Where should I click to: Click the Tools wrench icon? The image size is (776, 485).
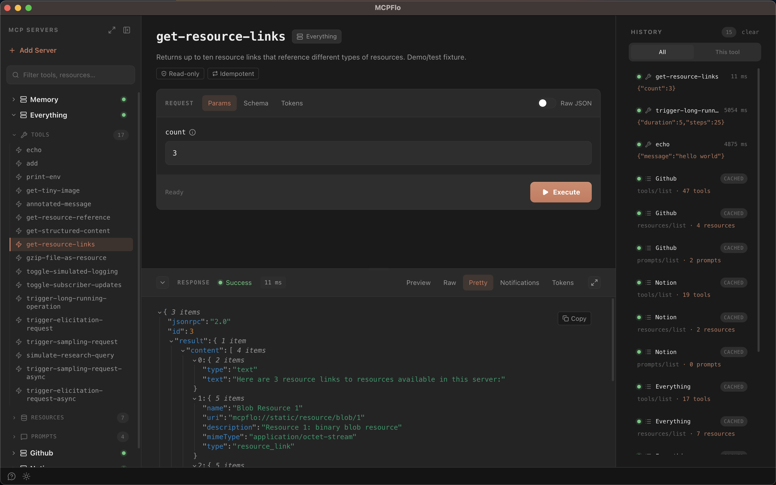[x=24, y=135]
